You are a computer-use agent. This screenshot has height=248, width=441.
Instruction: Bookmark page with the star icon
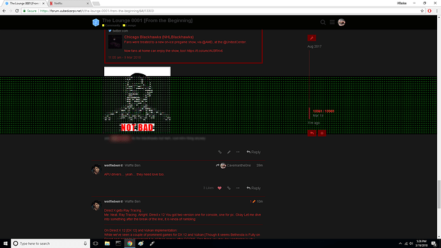click(422, 11)
